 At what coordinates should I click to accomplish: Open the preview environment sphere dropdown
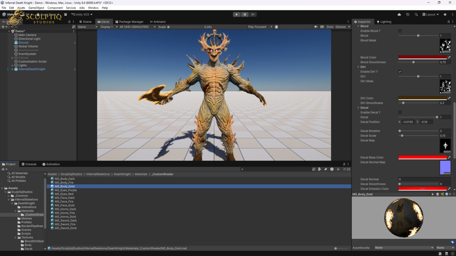click(x=448, y=194)
